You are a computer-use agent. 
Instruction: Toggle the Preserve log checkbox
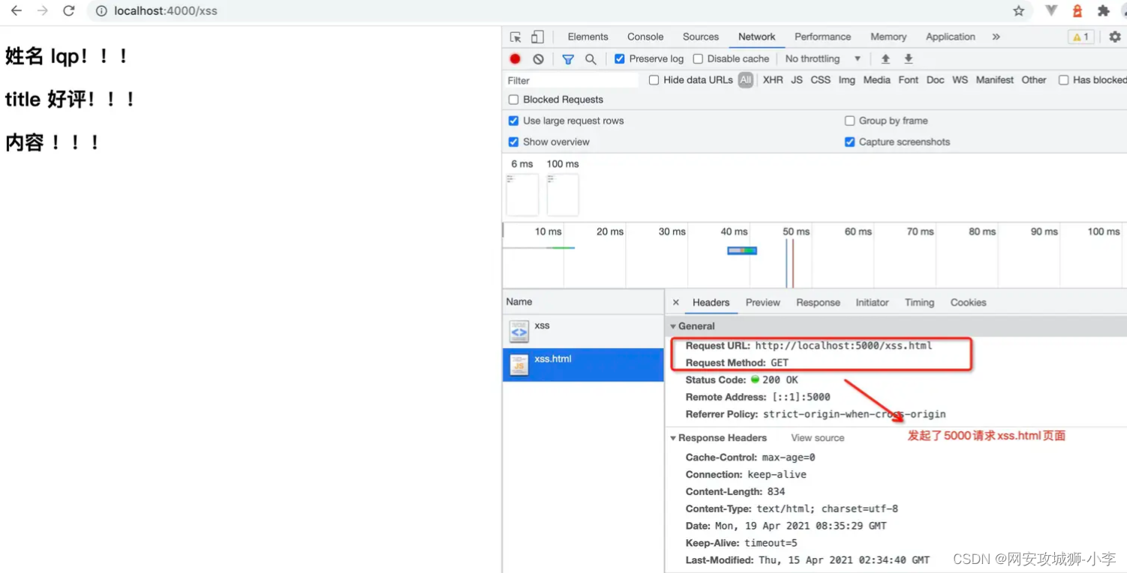[620, 58]
